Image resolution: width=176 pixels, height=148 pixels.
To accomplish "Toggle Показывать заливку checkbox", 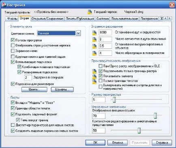I will pos(101,76).
